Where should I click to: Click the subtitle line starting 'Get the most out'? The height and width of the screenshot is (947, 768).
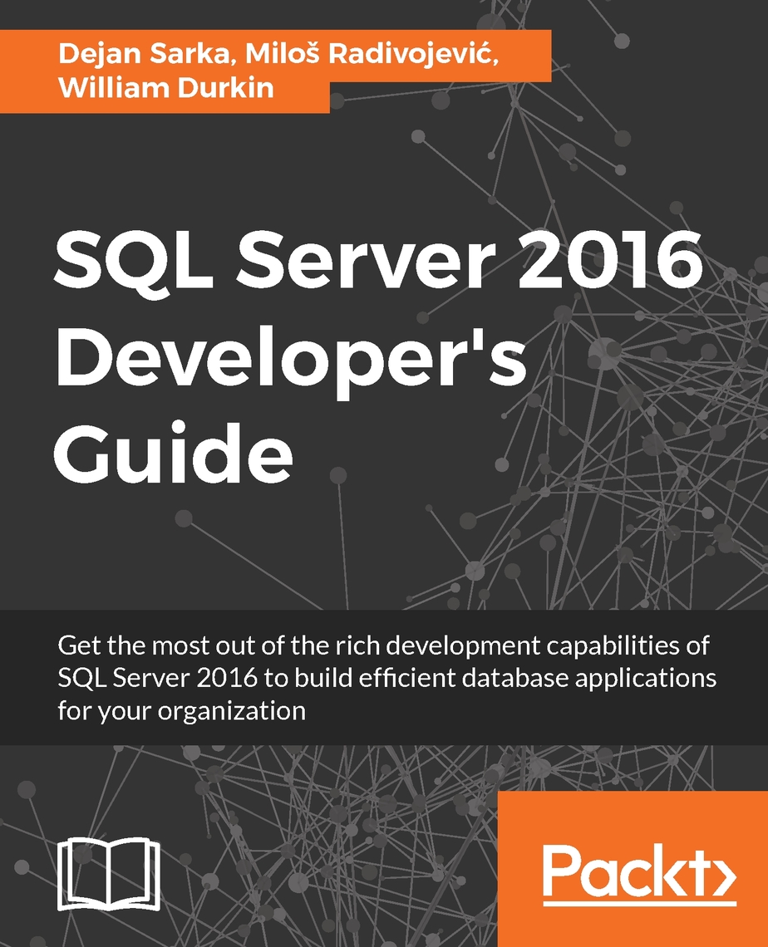coord(383,646)
